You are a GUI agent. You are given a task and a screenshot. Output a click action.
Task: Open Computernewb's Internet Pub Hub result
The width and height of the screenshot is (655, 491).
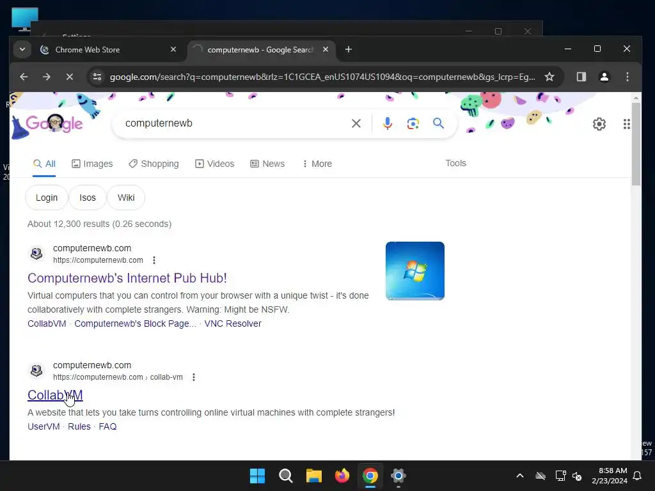pos(127,278)
